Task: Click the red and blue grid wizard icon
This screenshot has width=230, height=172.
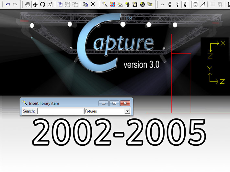Action: tap(112, 5)
